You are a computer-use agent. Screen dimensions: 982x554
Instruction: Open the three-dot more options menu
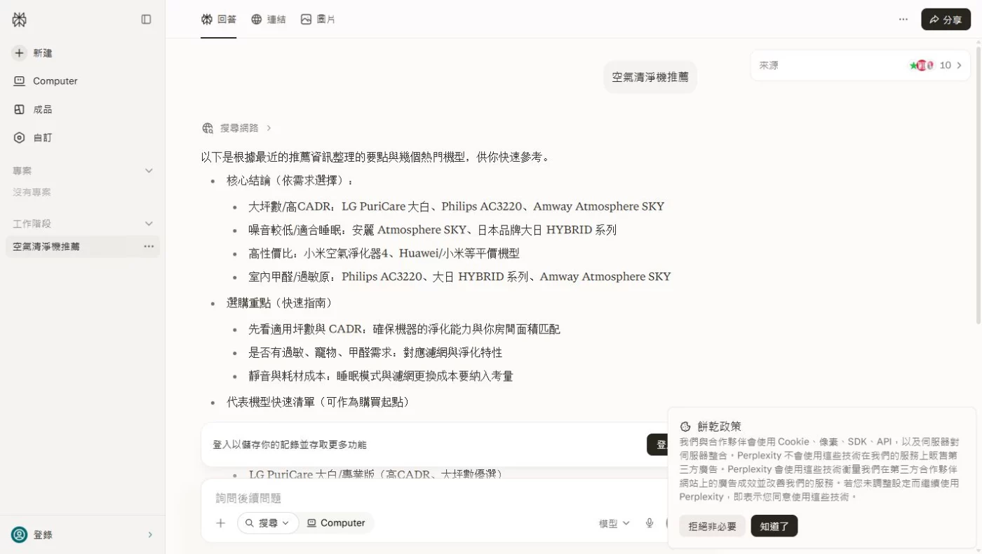tap(903, 20)
